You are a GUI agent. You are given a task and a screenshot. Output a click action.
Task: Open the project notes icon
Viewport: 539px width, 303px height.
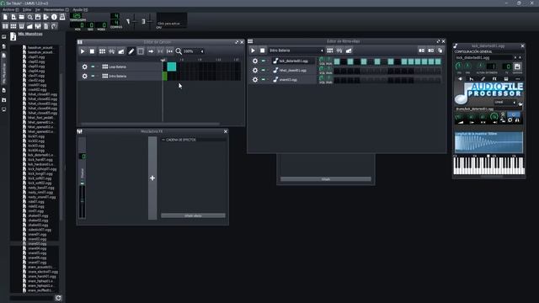46,26
